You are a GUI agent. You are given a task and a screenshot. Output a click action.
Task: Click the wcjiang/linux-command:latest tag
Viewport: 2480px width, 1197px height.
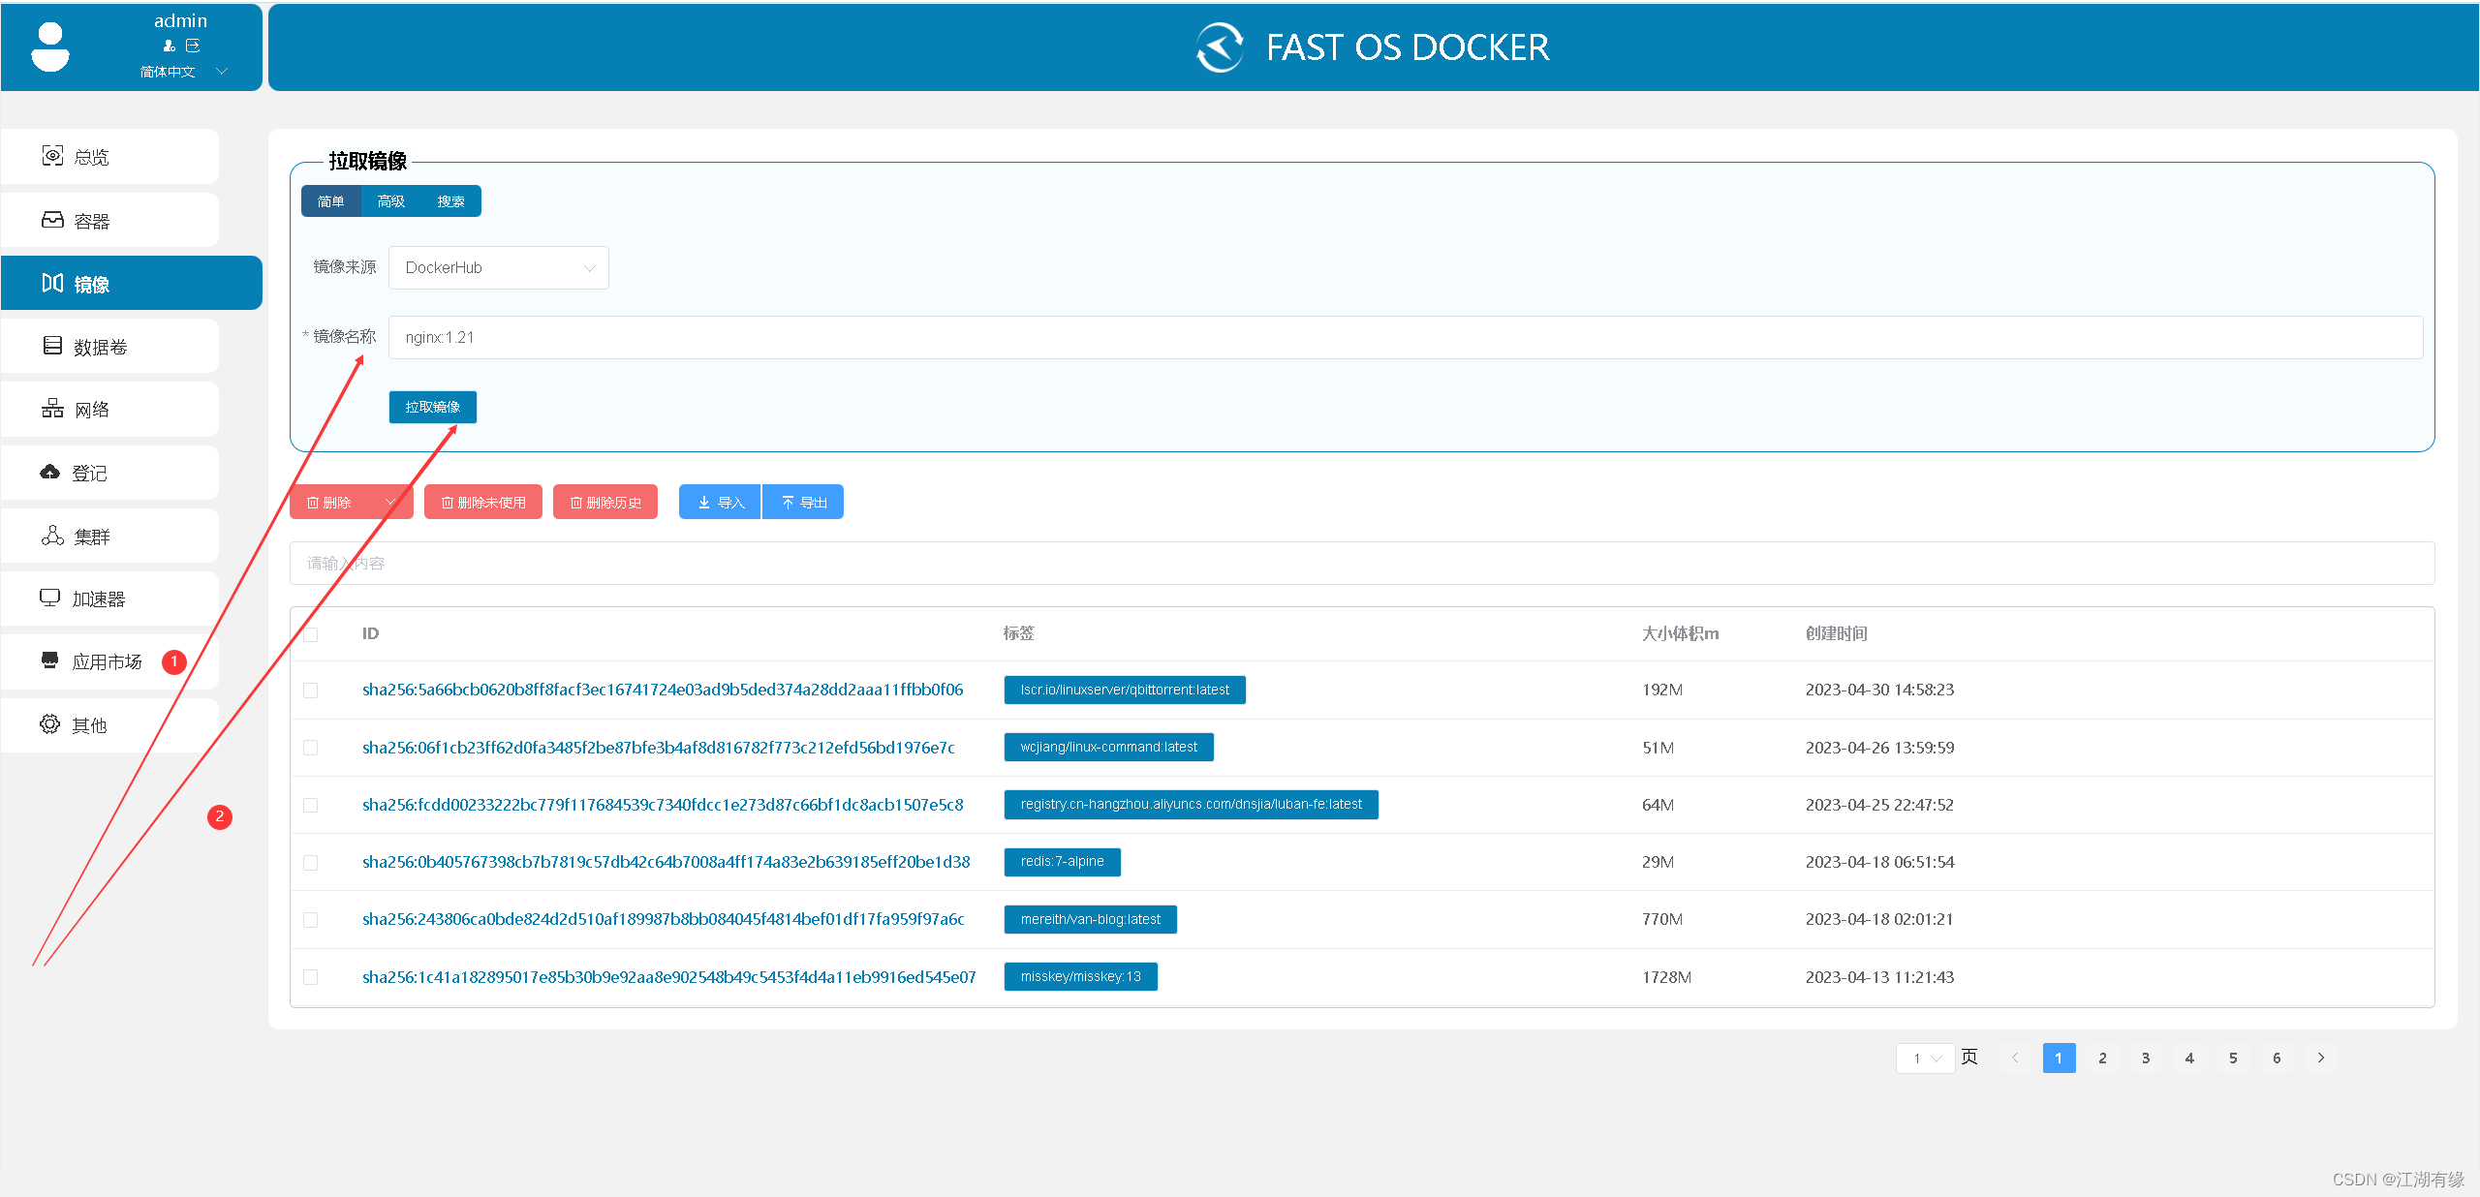(x=1108, y=747)
